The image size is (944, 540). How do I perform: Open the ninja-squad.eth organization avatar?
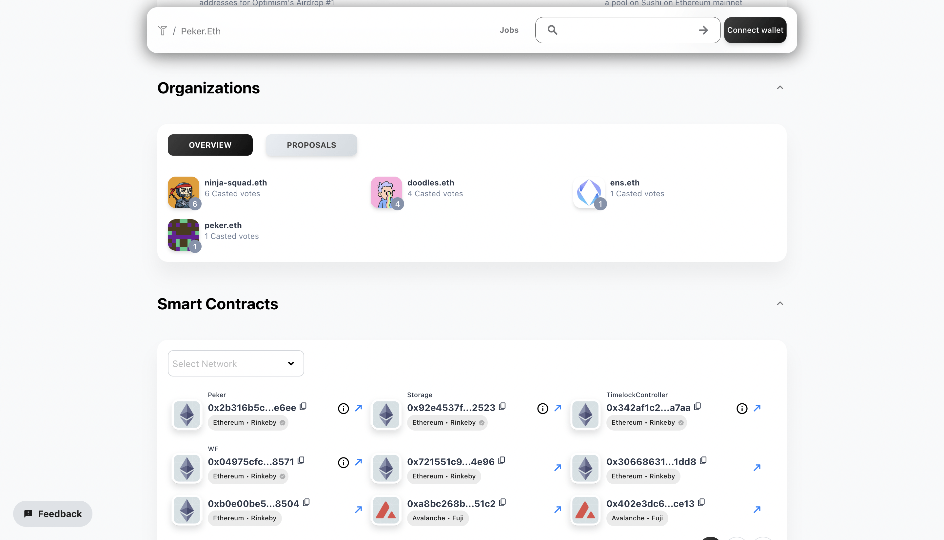tap(183, 192)
